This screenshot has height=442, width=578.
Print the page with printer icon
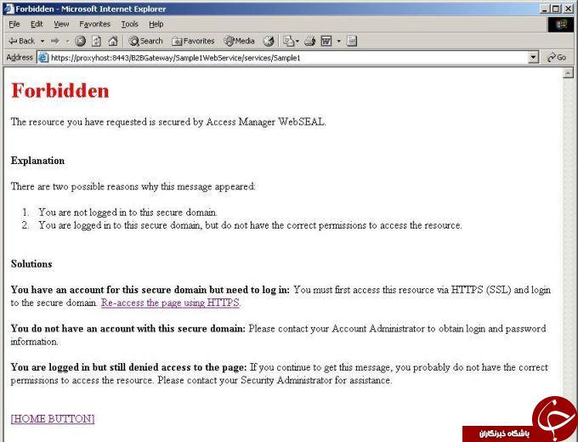309,41
